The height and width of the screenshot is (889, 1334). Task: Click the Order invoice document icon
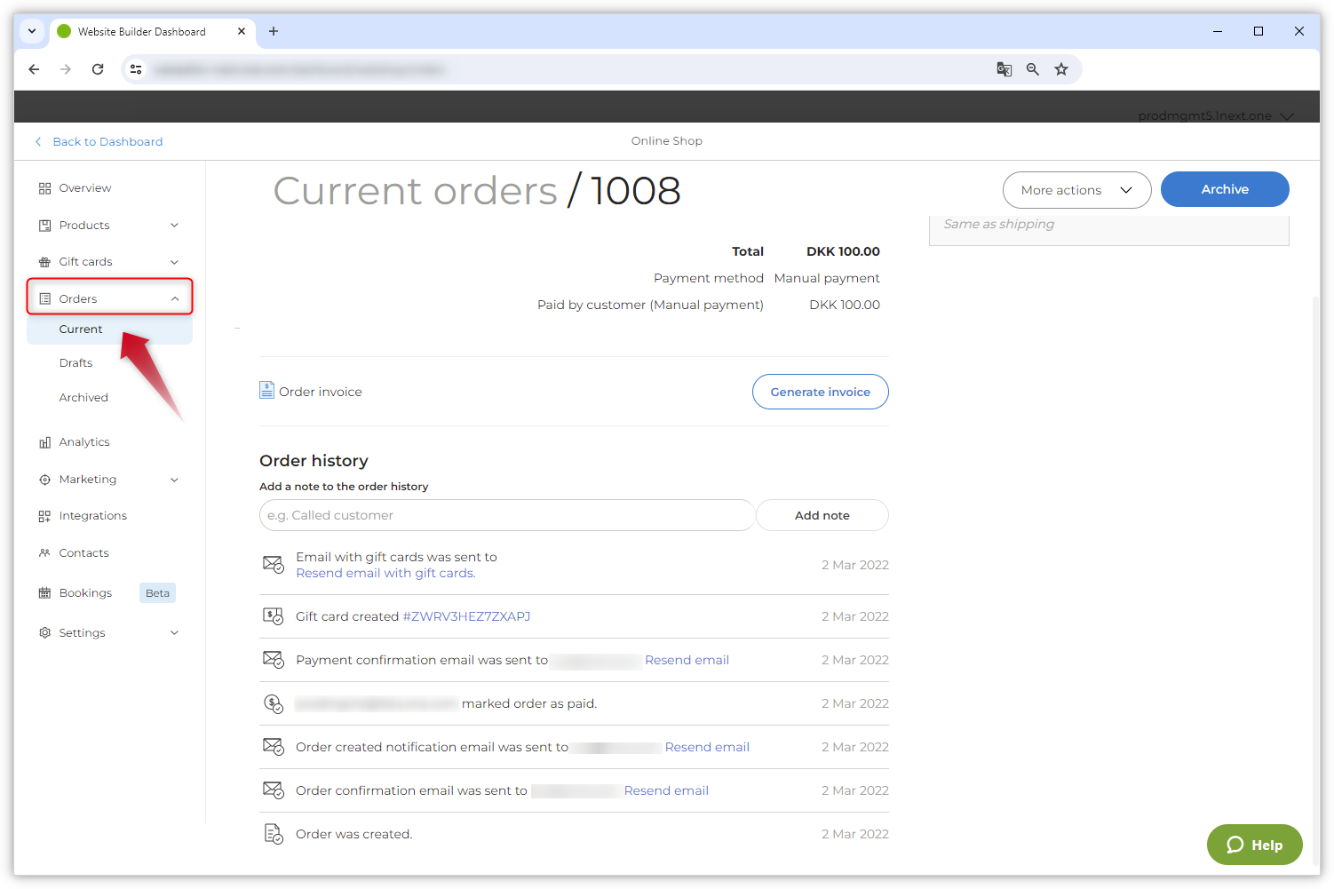[x=266, y=391]
